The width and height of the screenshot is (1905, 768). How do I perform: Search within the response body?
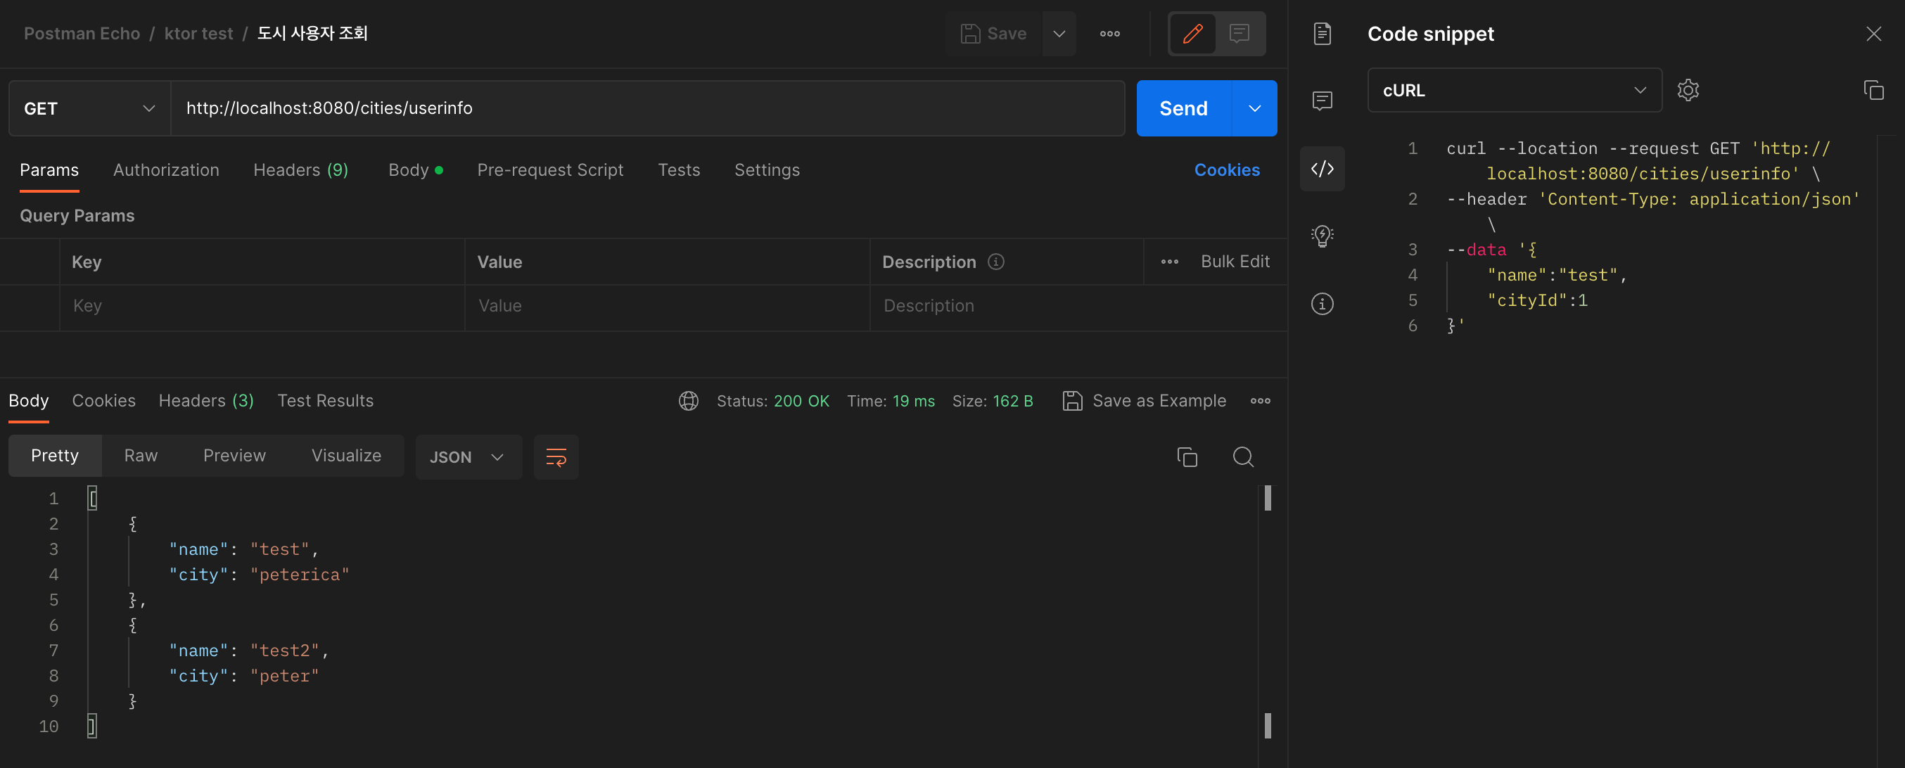tap(1242, 457)
